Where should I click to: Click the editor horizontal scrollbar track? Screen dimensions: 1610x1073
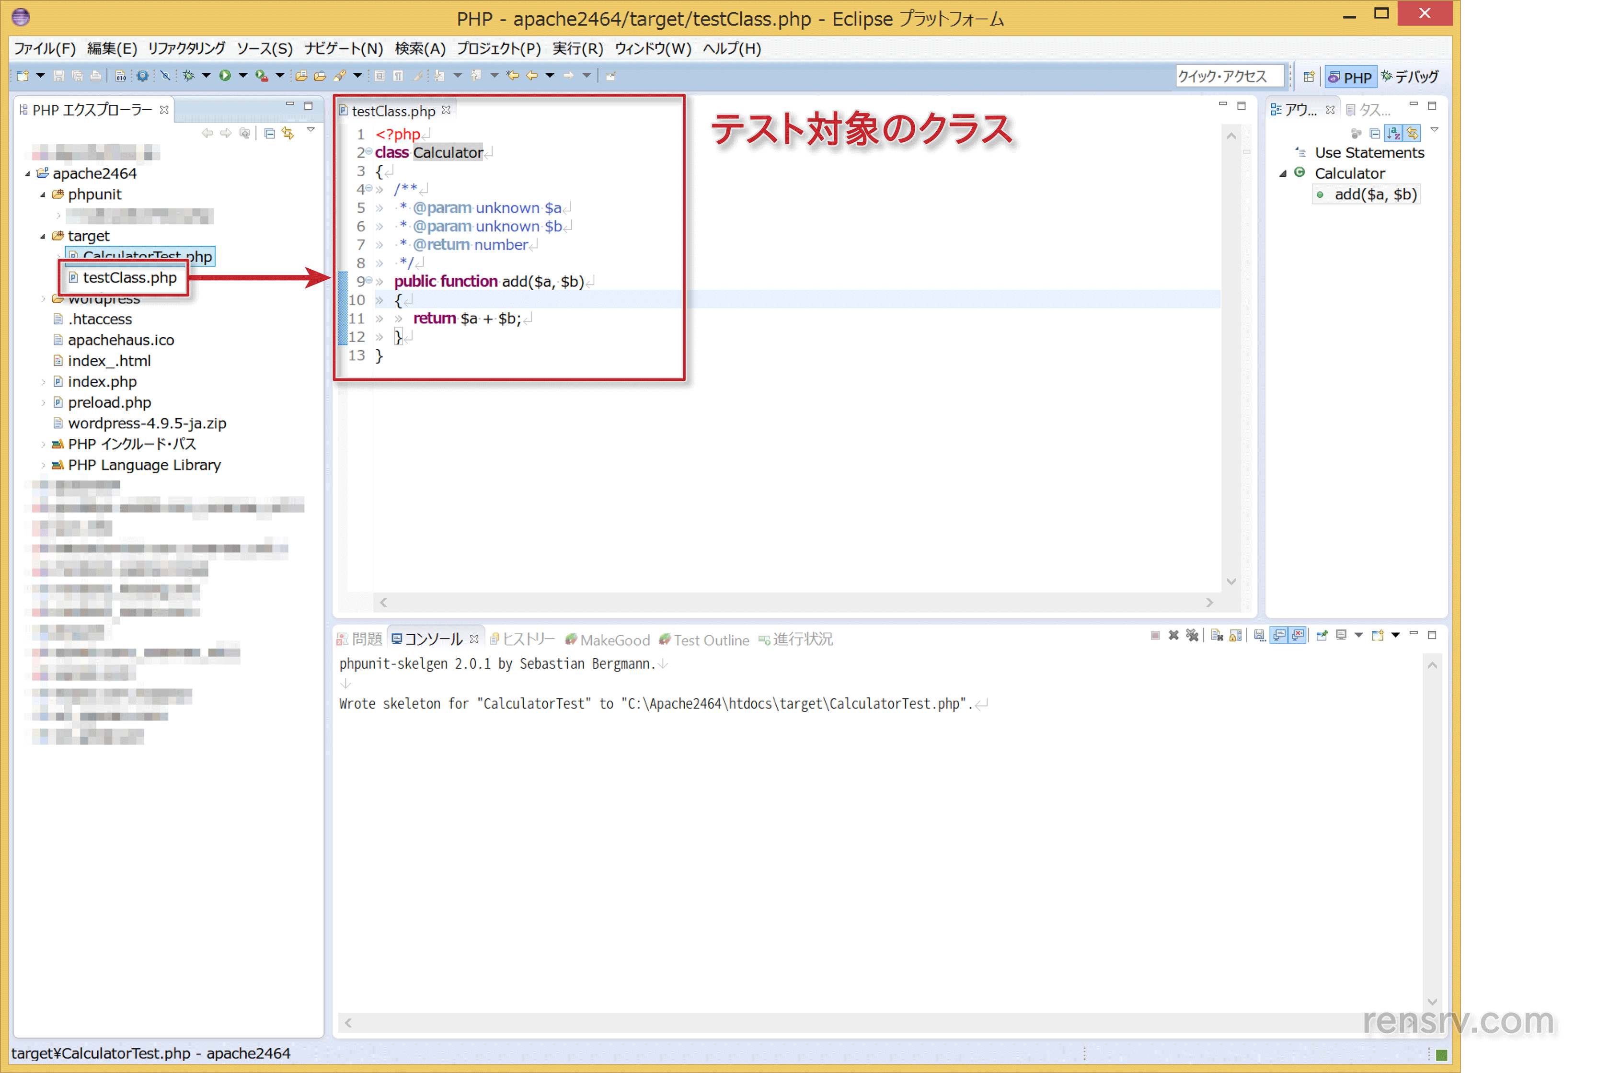pos(794,602)
